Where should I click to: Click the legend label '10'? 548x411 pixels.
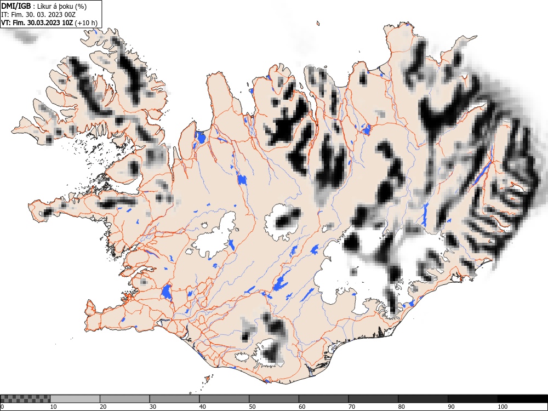tap(53, 407)
